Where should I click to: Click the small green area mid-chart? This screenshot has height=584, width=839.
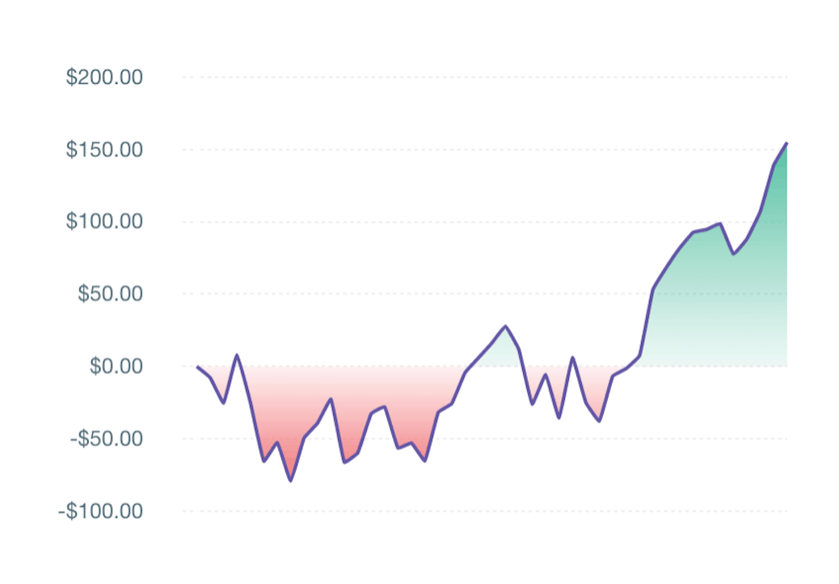501,348
